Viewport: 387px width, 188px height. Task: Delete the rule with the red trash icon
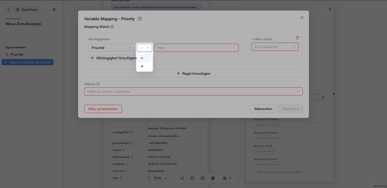pos(297,38)
